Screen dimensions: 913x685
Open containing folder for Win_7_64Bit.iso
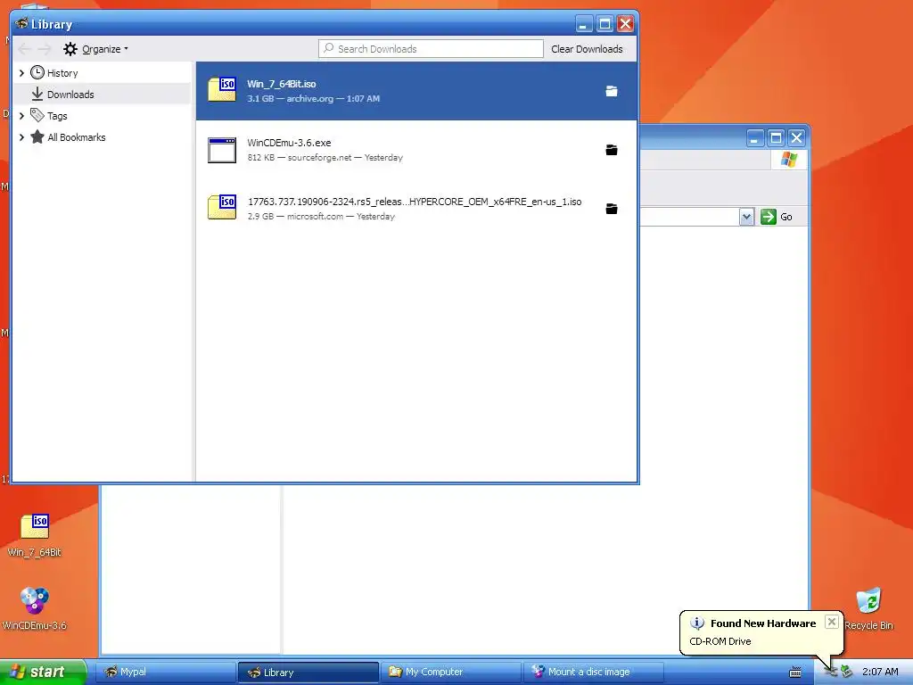pos(611,92)
